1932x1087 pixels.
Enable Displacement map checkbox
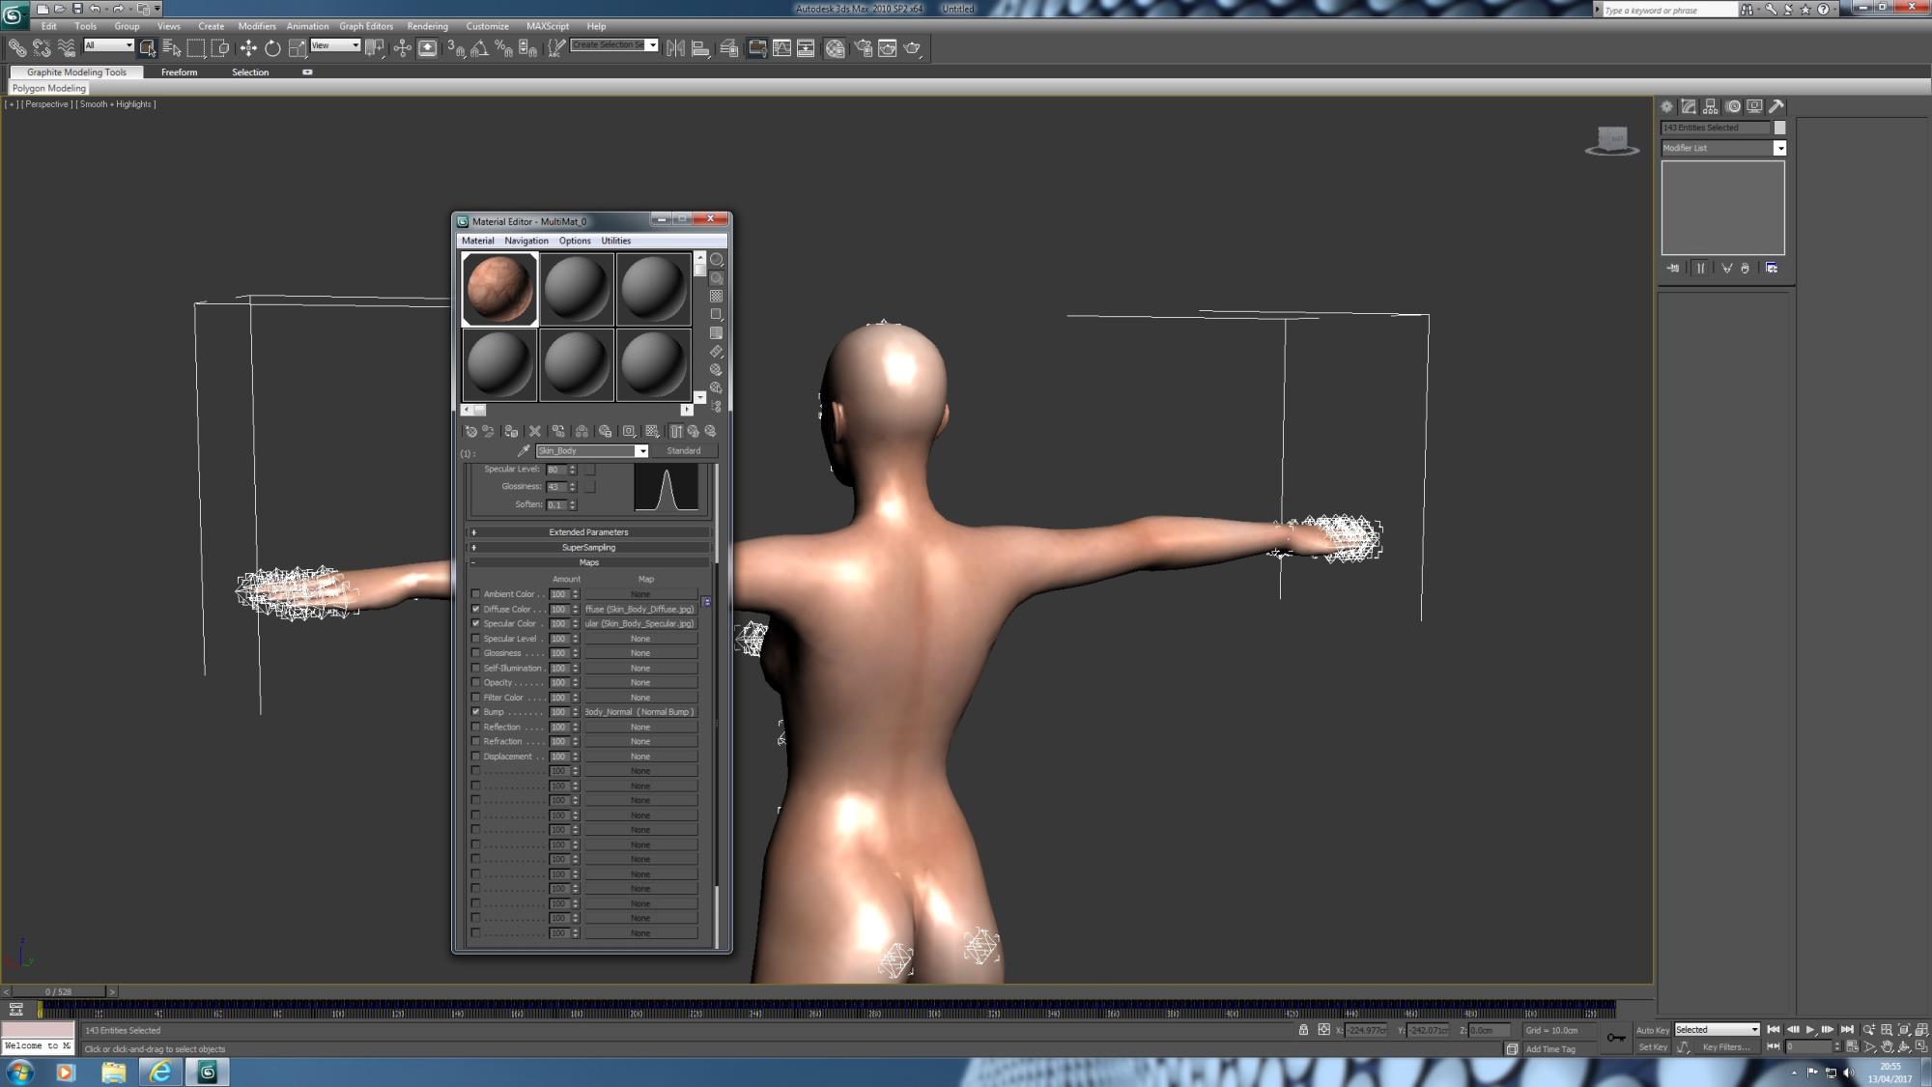coord(475,757)
